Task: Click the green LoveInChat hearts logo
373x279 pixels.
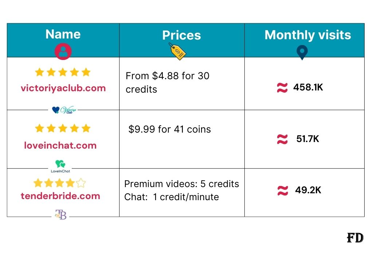Action: (x=60, y=166)
